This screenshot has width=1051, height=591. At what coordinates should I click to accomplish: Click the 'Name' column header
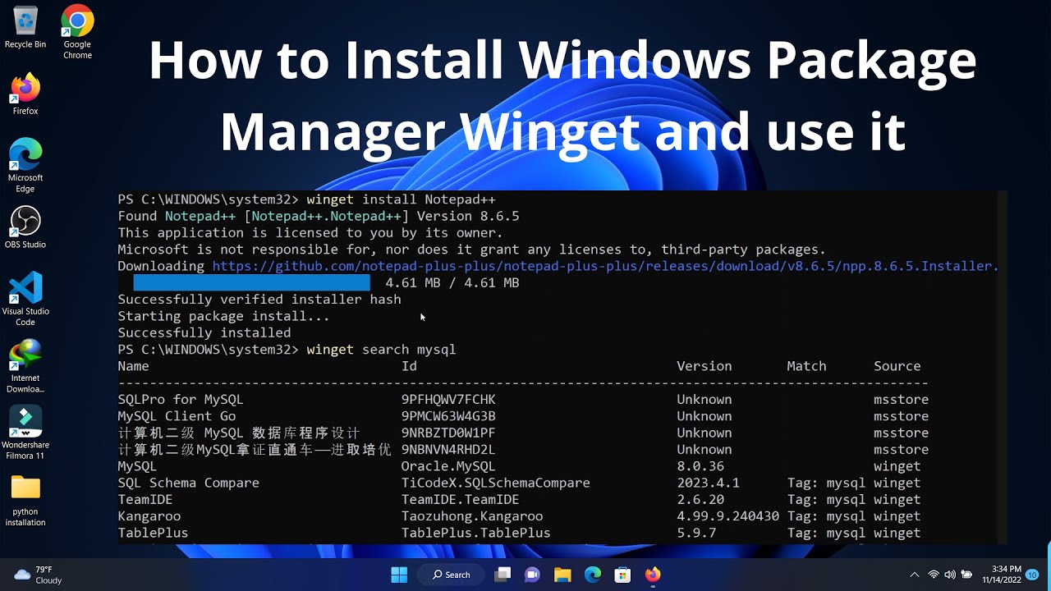click(x=133, y=366)
